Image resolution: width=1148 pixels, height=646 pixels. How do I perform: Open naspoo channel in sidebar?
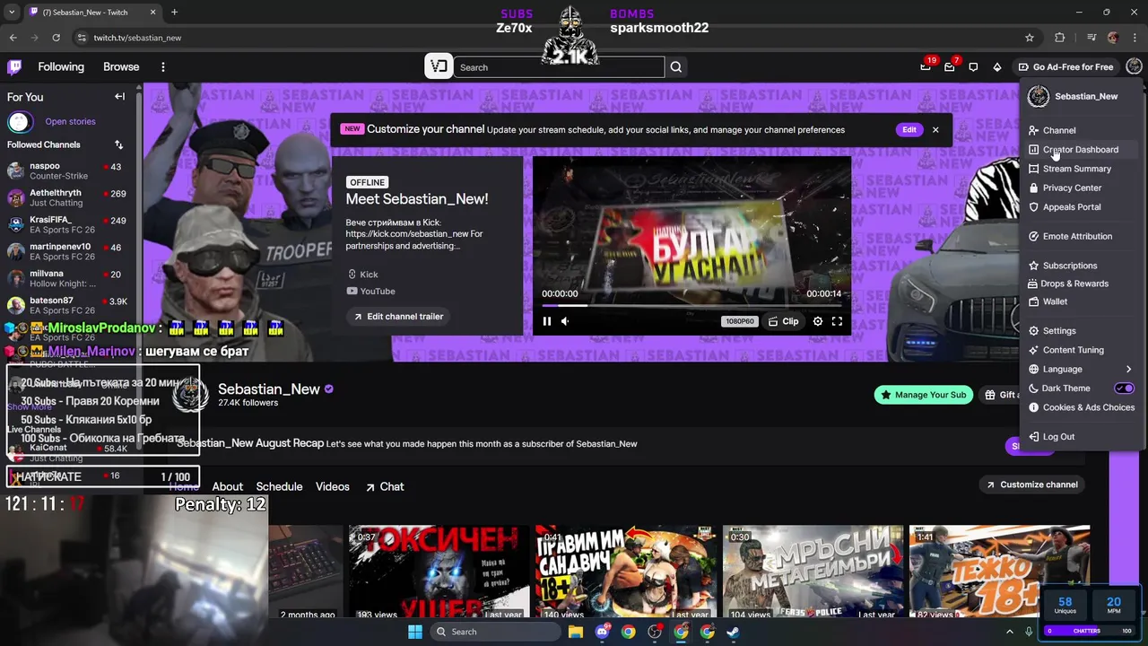[69, 170]
